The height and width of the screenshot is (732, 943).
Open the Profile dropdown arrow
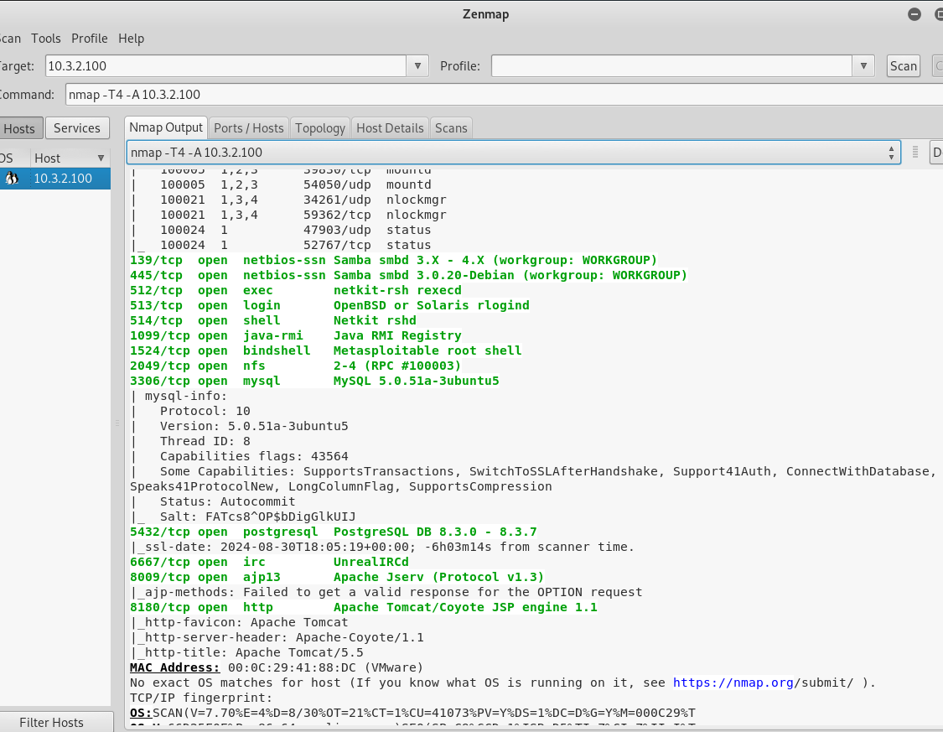863,65
